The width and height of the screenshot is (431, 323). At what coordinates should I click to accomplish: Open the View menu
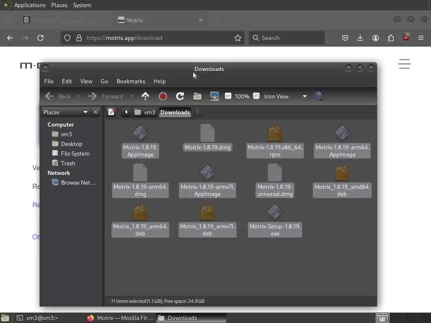(x=86, y=81)
